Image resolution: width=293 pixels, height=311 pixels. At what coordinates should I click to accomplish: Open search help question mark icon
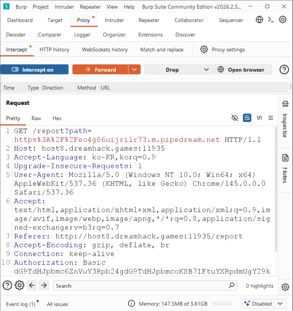point(7,285)
